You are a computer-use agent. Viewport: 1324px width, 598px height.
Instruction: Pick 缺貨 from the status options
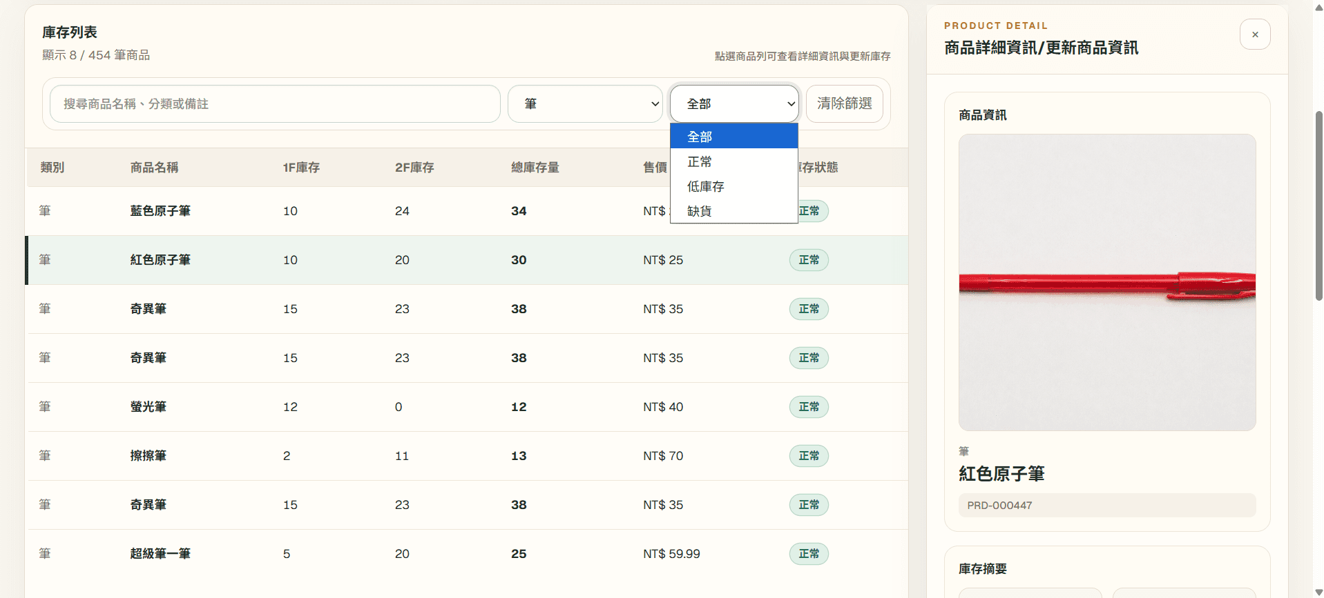tap(734, 211)
